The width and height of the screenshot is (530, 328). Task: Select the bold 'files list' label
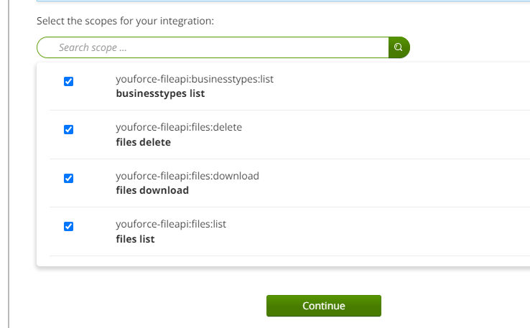coord(135,238)
